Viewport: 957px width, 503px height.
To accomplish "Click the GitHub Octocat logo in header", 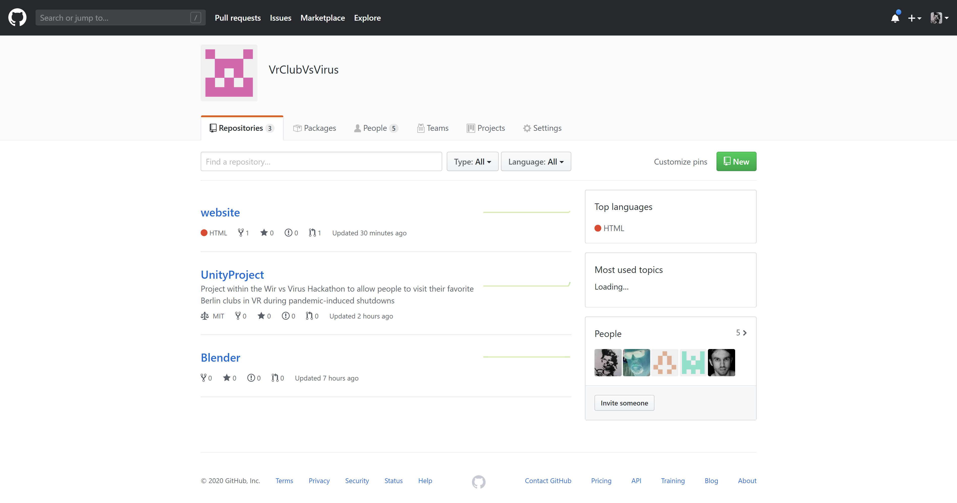I will click(17, 17).
